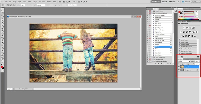Toggle the checkmark for the Default Actions set

(x=148, y=11)
